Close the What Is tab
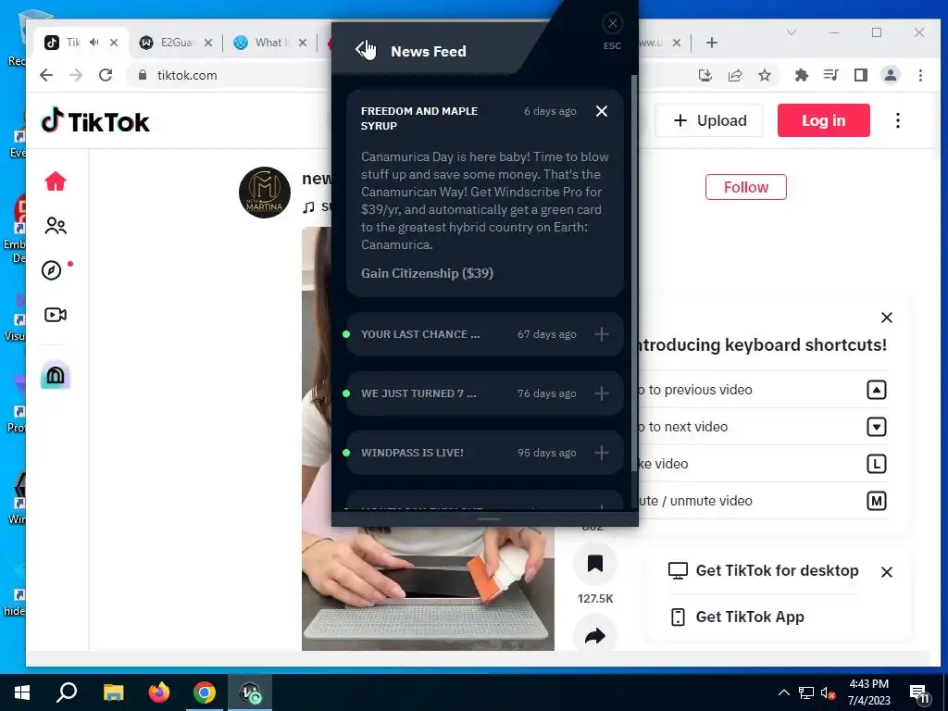 pos(303,43)
